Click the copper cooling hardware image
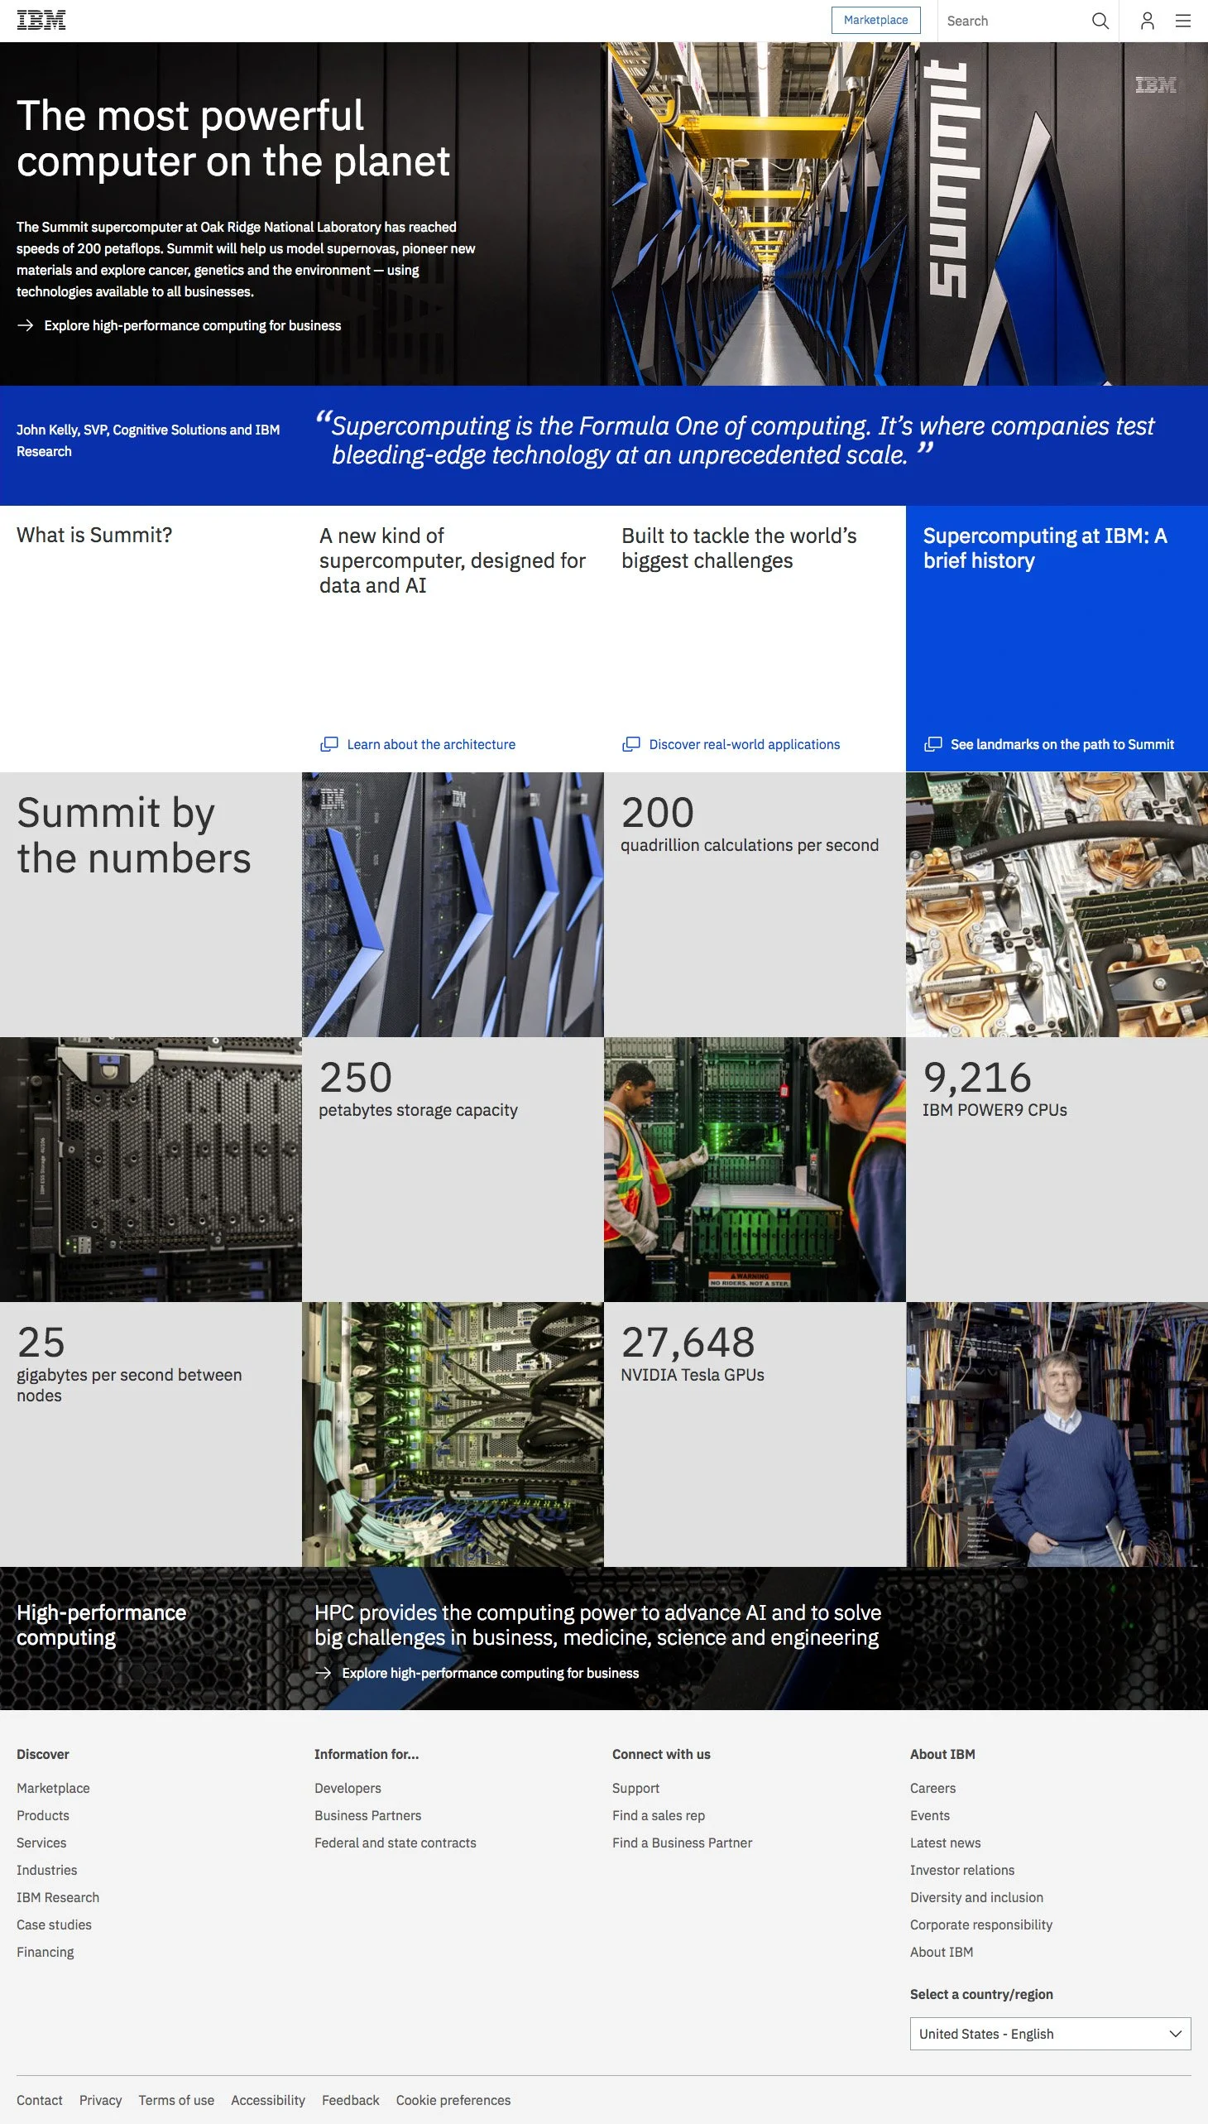The width and height of the screenshot is (1208, 2124). click(x=1057, y=904)
